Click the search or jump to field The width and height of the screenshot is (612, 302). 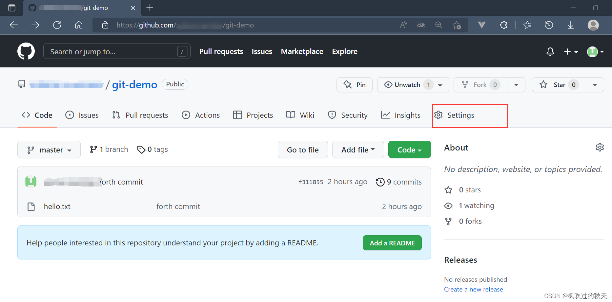click(x=117, y=51)
